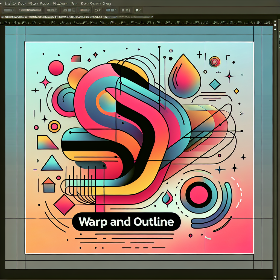The image size is (280, 280).
Task: Select the small yellow ring with pink center
Action: tap(54, 126)
